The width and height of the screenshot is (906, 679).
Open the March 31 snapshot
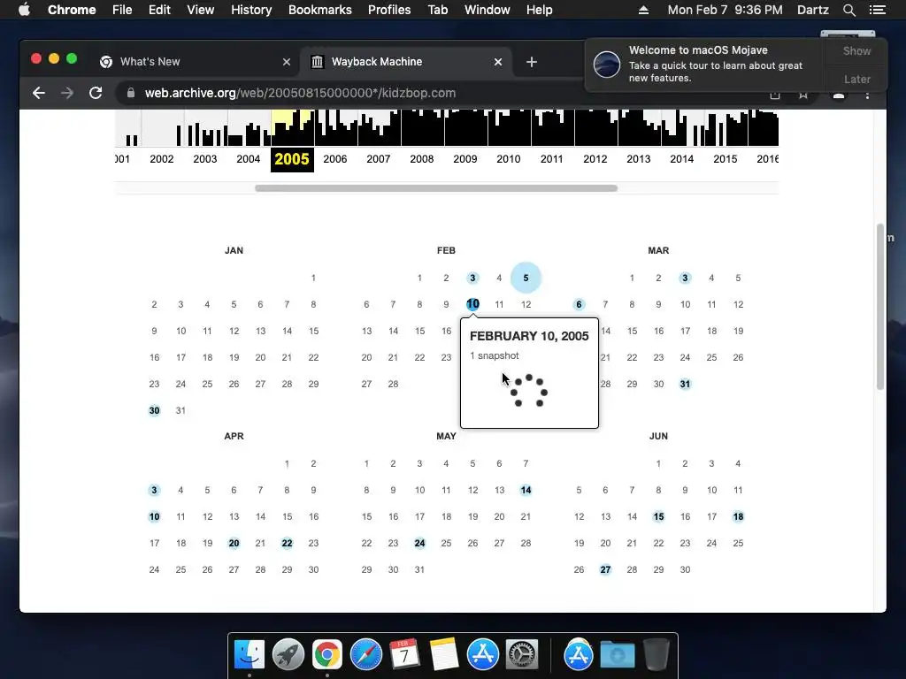[685, 384]
